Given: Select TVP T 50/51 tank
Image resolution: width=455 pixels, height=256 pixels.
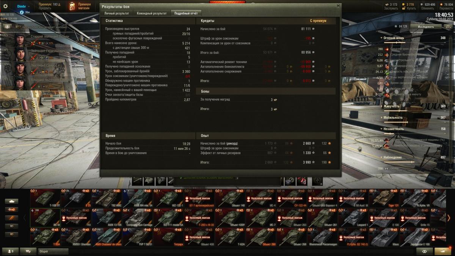Looking at the screenshot, I should (x=137, y=237).
